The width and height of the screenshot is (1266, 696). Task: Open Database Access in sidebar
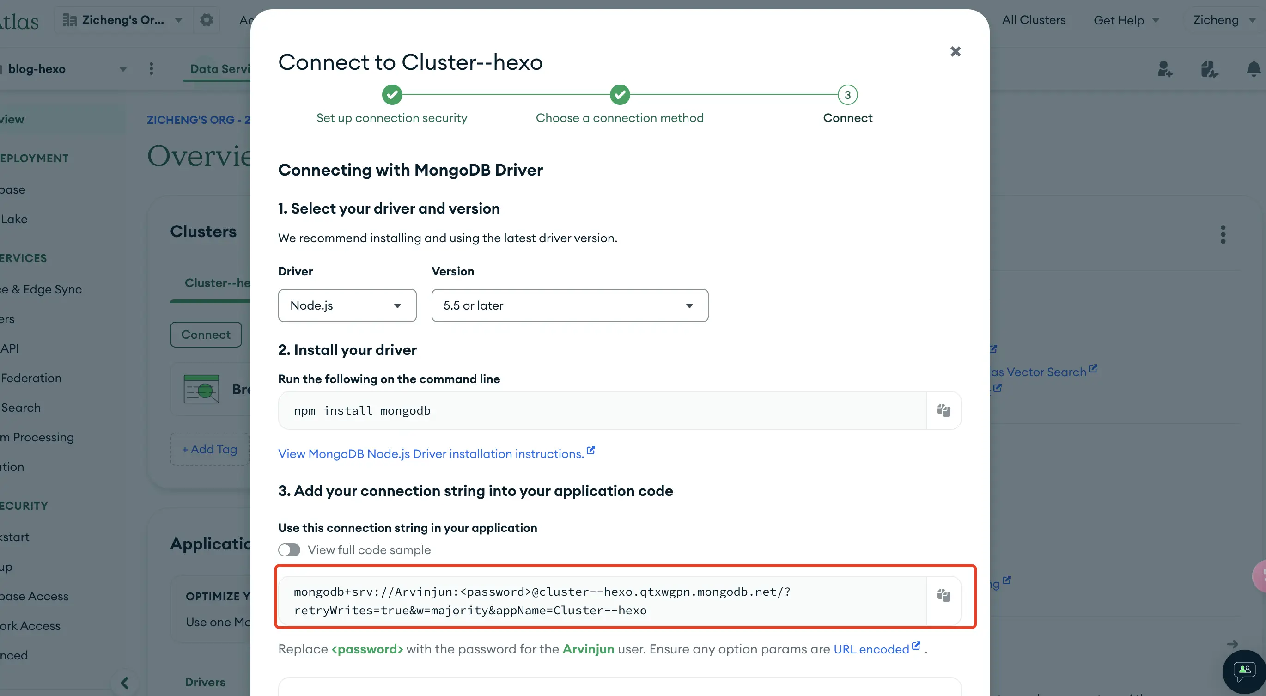point(34,596)
